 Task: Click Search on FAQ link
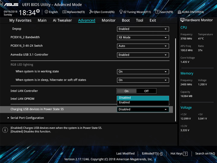(205, 154)
